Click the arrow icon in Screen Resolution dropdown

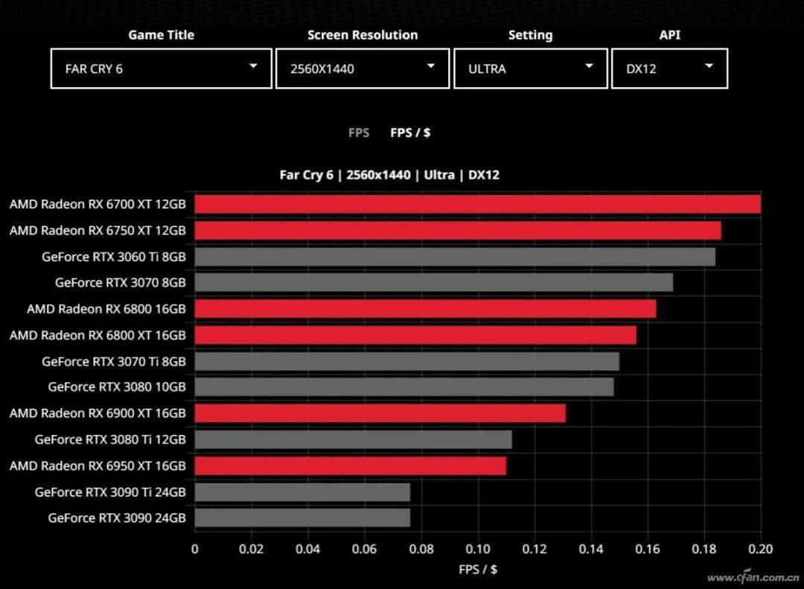(x=431, y=66)
